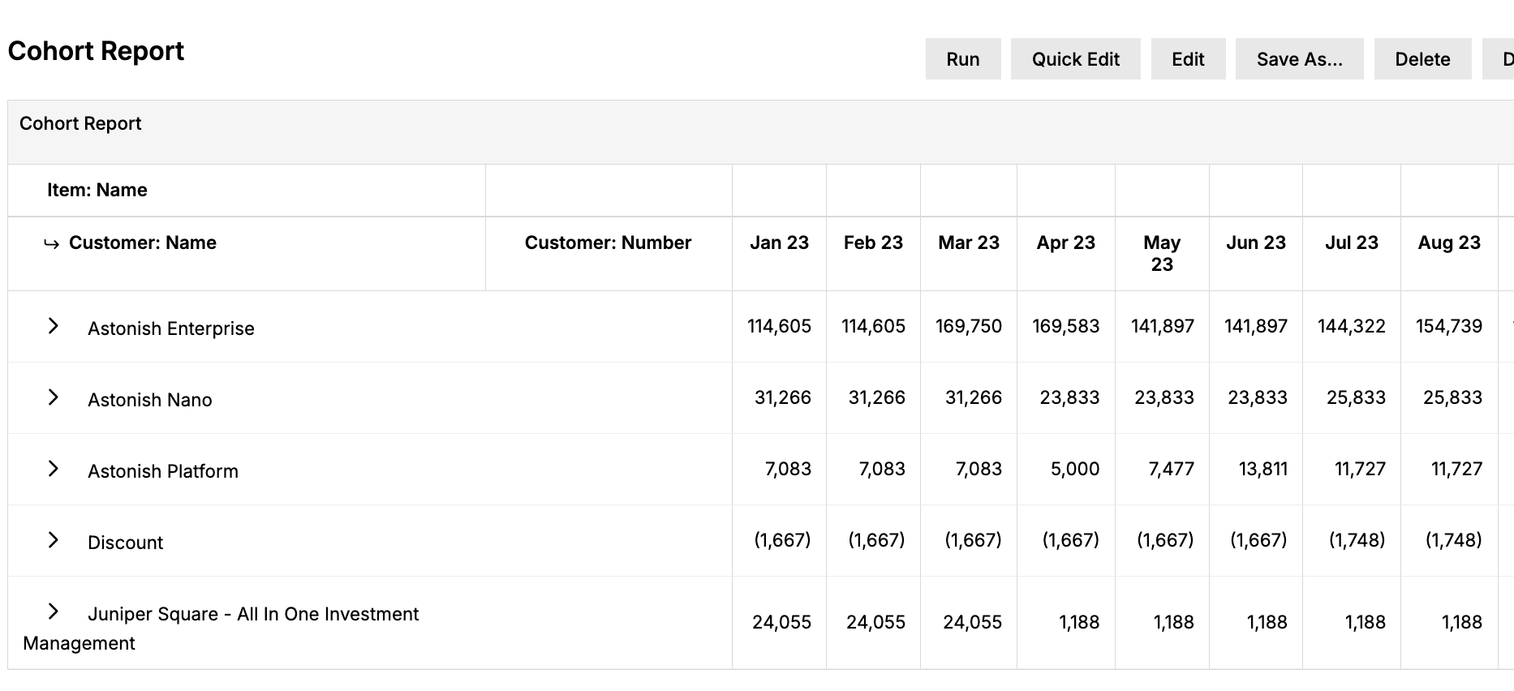Select the Jul 23 column header

click(x=1352, y=242)
